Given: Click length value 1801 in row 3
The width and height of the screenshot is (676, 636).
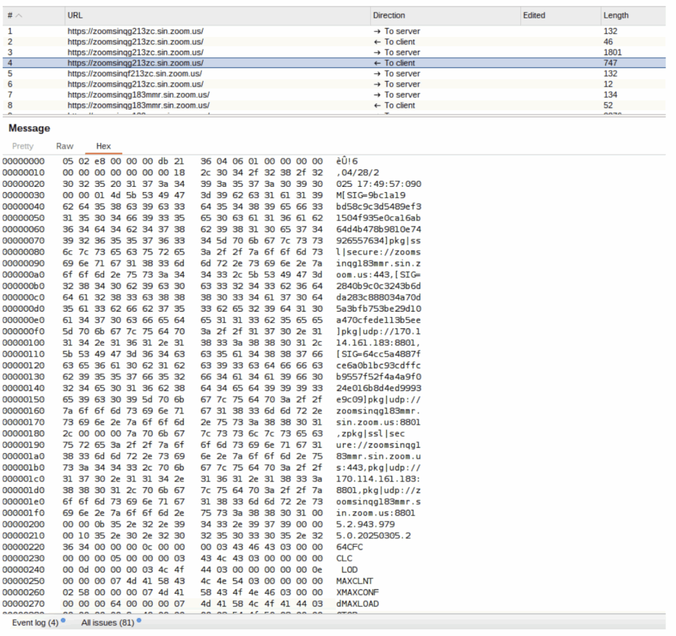Looking at the screenshot, I should tap(613, 52).
